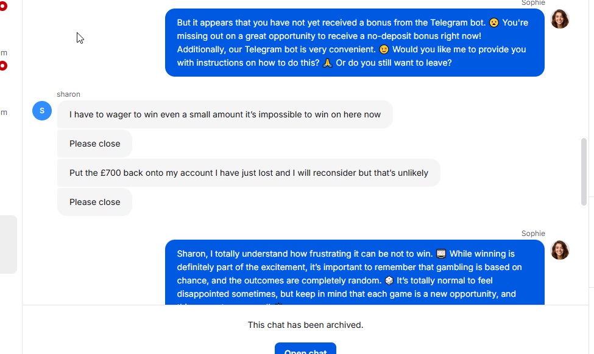Select the first 'Please close' message
Image resolution: width=594 pixels, height=354 pixels.
click(x=94, y=144)
